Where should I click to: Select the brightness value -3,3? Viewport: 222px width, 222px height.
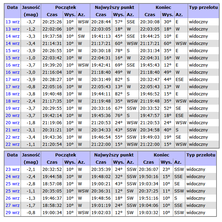point(31,36)
